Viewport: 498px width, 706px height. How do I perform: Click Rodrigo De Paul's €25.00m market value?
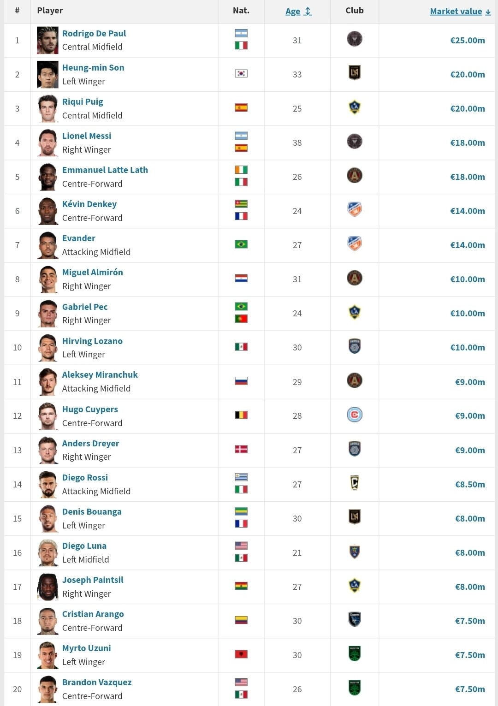[x=467, y=41]
